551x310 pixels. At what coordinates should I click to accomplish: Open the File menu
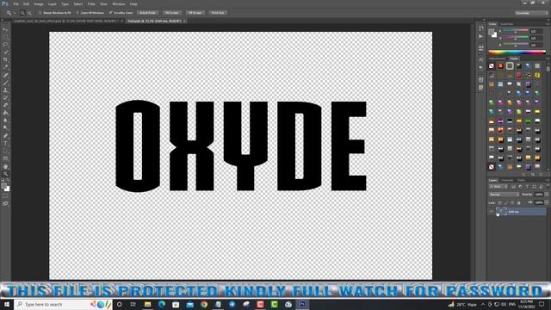15,3
